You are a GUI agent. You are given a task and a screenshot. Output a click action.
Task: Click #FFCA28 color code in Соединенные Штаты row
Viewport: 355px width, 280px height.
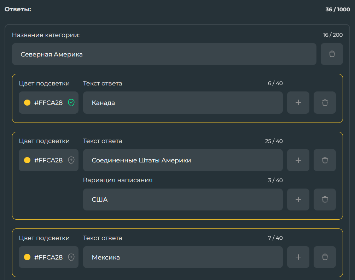click(48, 160)
